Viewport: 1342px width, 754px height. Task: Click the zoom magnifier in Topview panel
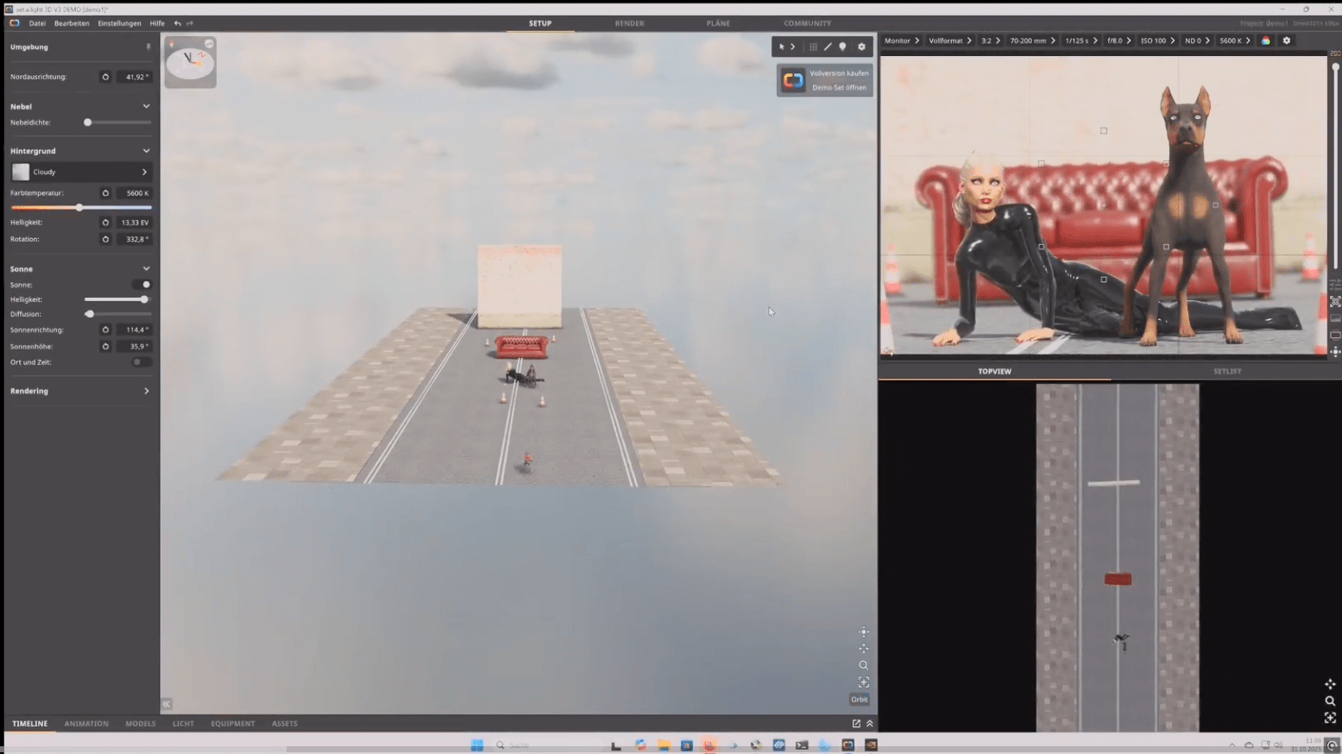click(1330, 701)
